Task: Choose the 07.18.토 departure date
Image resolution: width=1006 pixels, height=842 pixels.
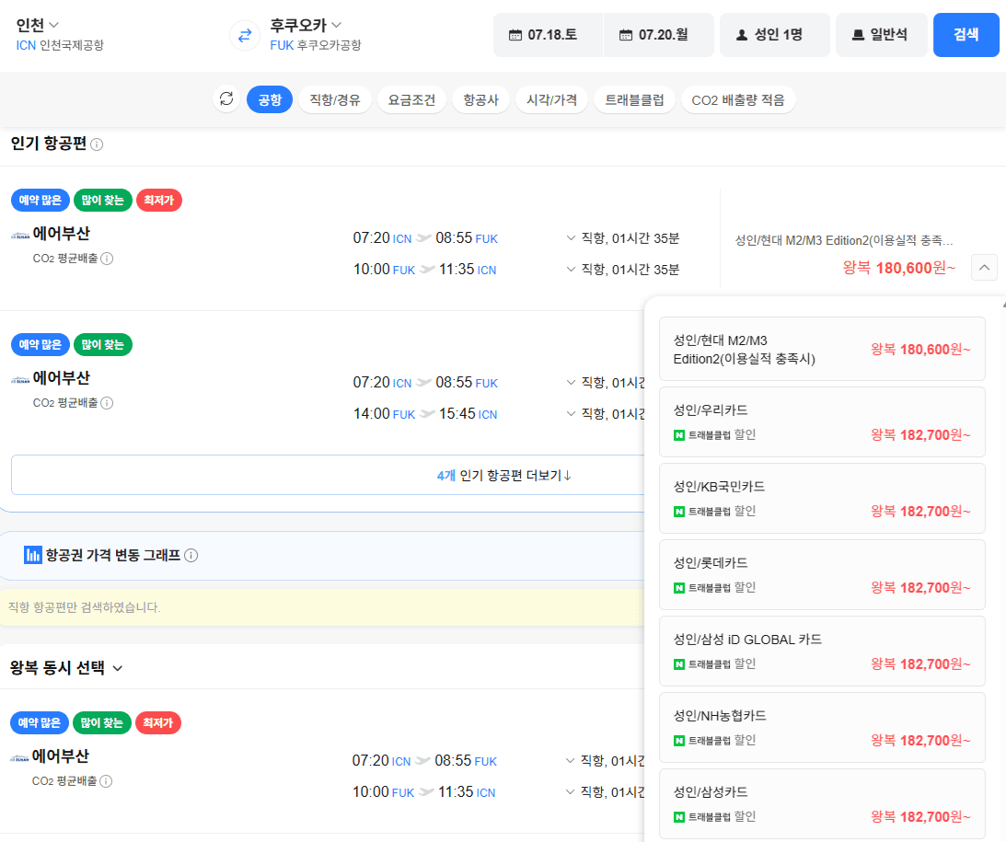Action: pyautogui.click(x=548, y=35)
